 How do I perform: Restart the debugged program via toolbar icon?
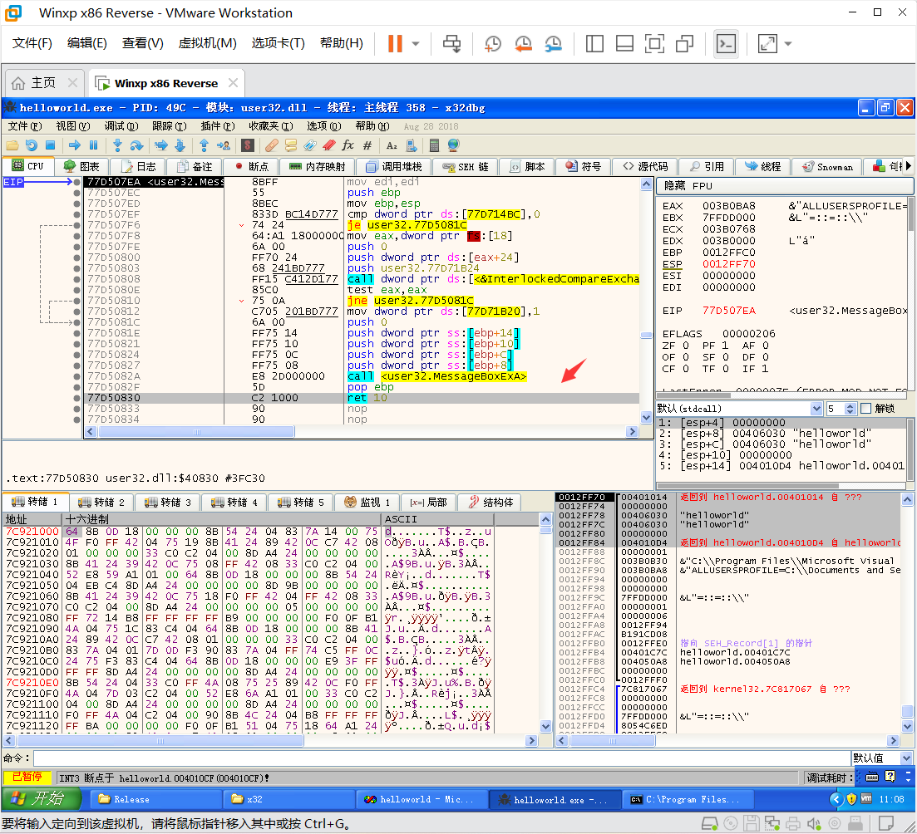coord(31,145)
